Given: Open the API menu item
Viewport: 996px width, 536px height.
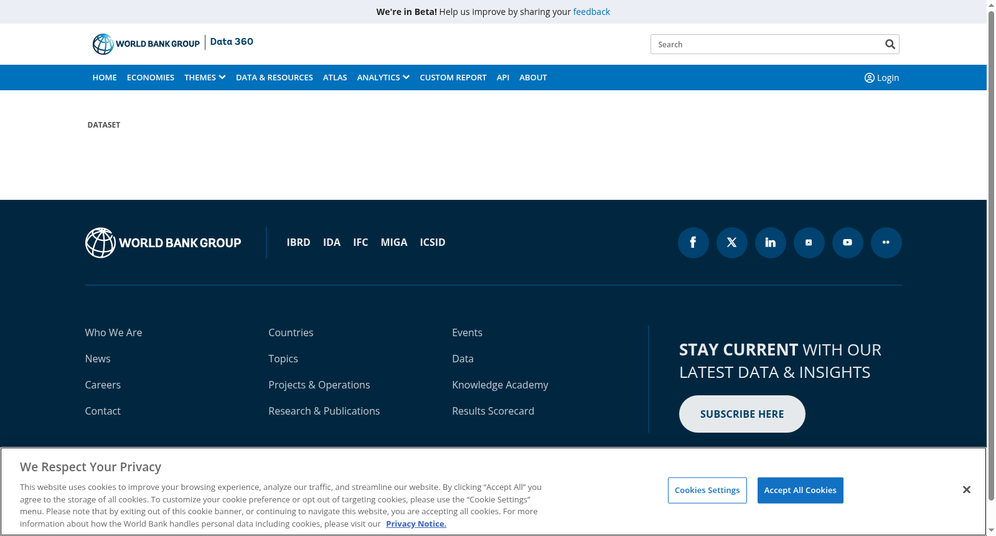Looking at the screenshot, I should (503, 78).
